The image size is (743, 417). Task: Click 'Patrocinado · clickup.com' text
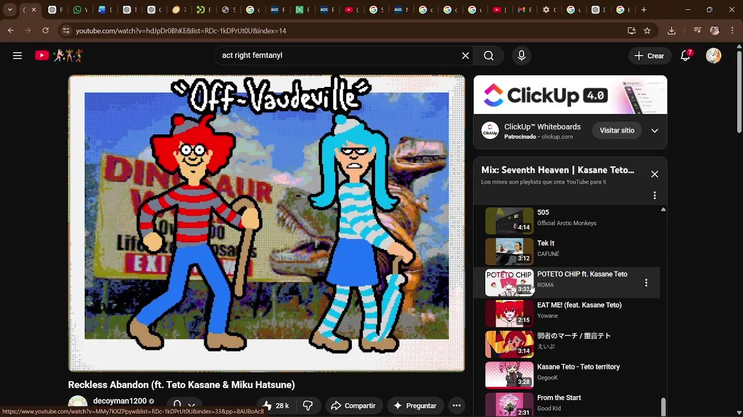pos(538,137)
